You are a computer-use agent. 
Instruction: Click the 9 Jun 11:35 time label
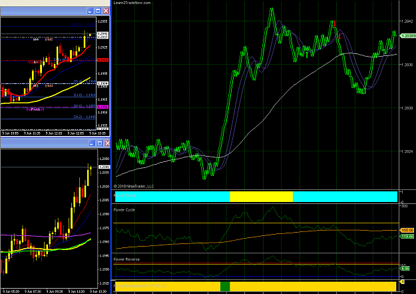tap(32, 133)
